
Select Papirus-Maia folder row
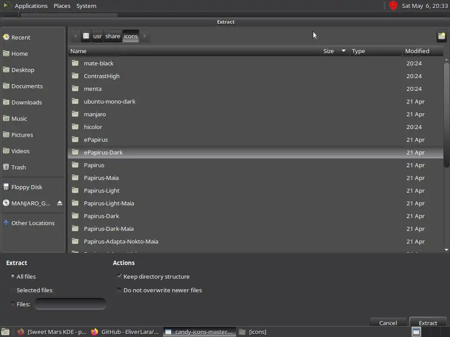[255, 178]
